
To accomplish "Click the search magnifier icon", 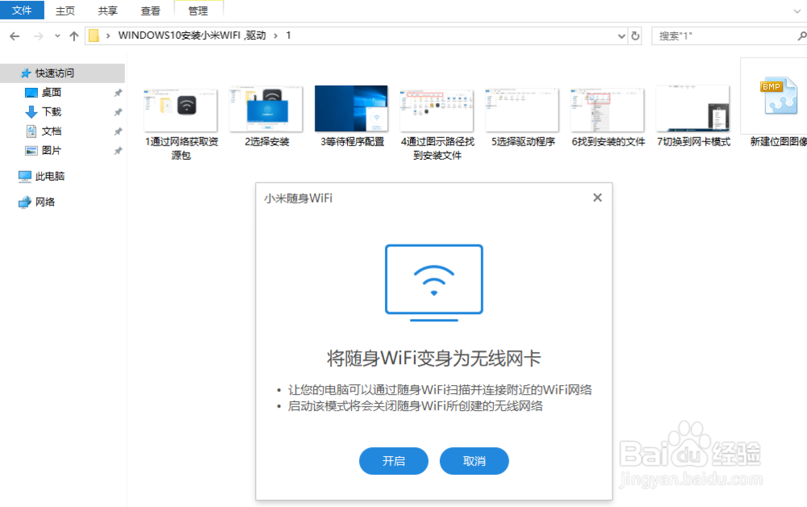I will click(801, 36).
